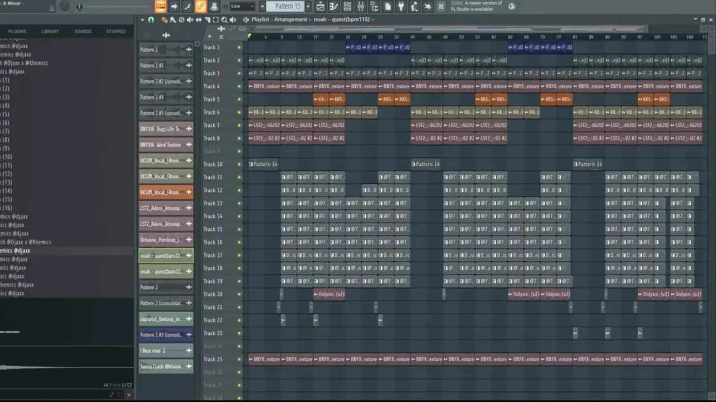
Task: Open the Line snap dropdown
Action: [243, 6]
